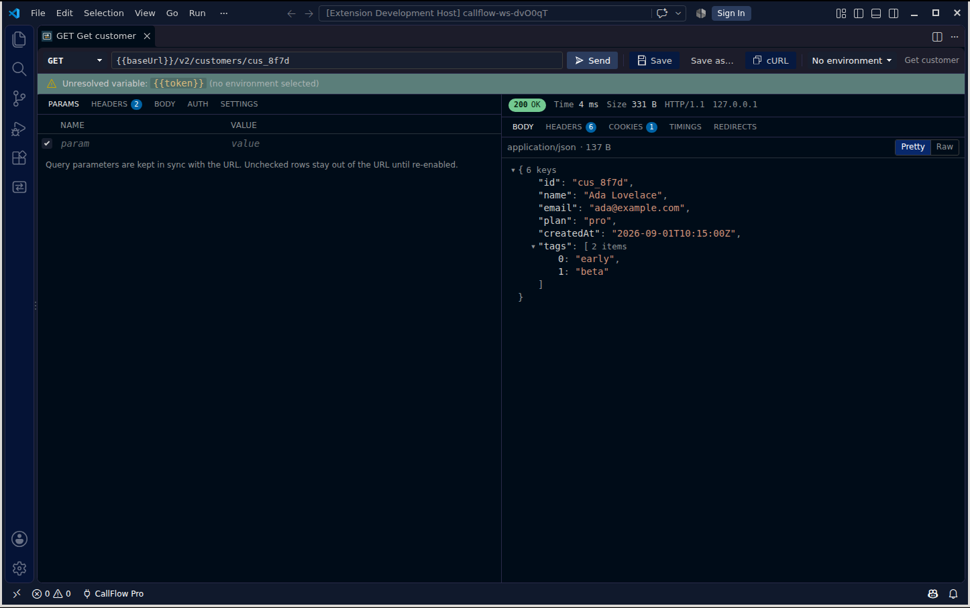Open the CallFlow sidebar icon

tap(19, 187)
